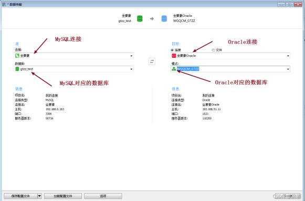Click the swap source and target button
305x201 pixels.
click(x=152, y=61)
